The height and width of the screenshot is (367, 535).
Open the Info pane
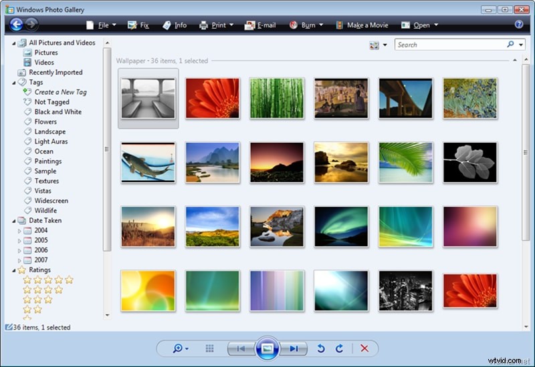175,25
